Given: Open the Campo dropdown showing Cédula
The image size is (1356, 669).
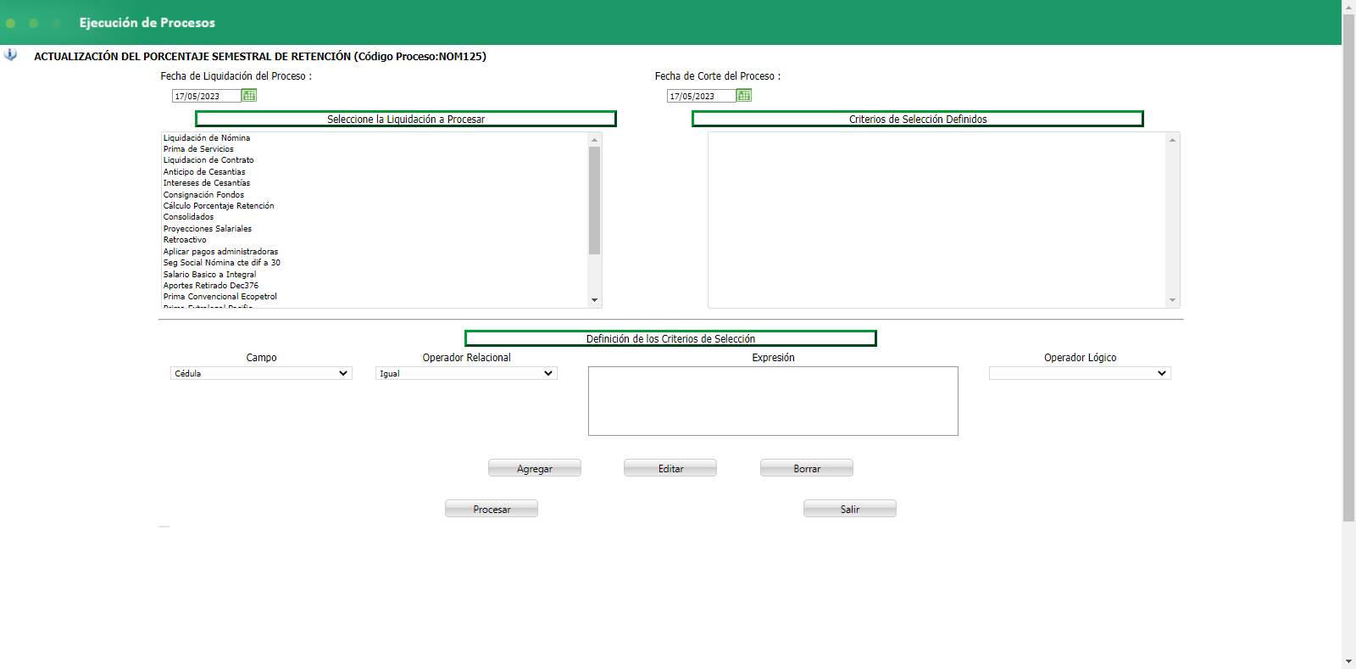Looking at the screenshot, I should pos(261,373).
